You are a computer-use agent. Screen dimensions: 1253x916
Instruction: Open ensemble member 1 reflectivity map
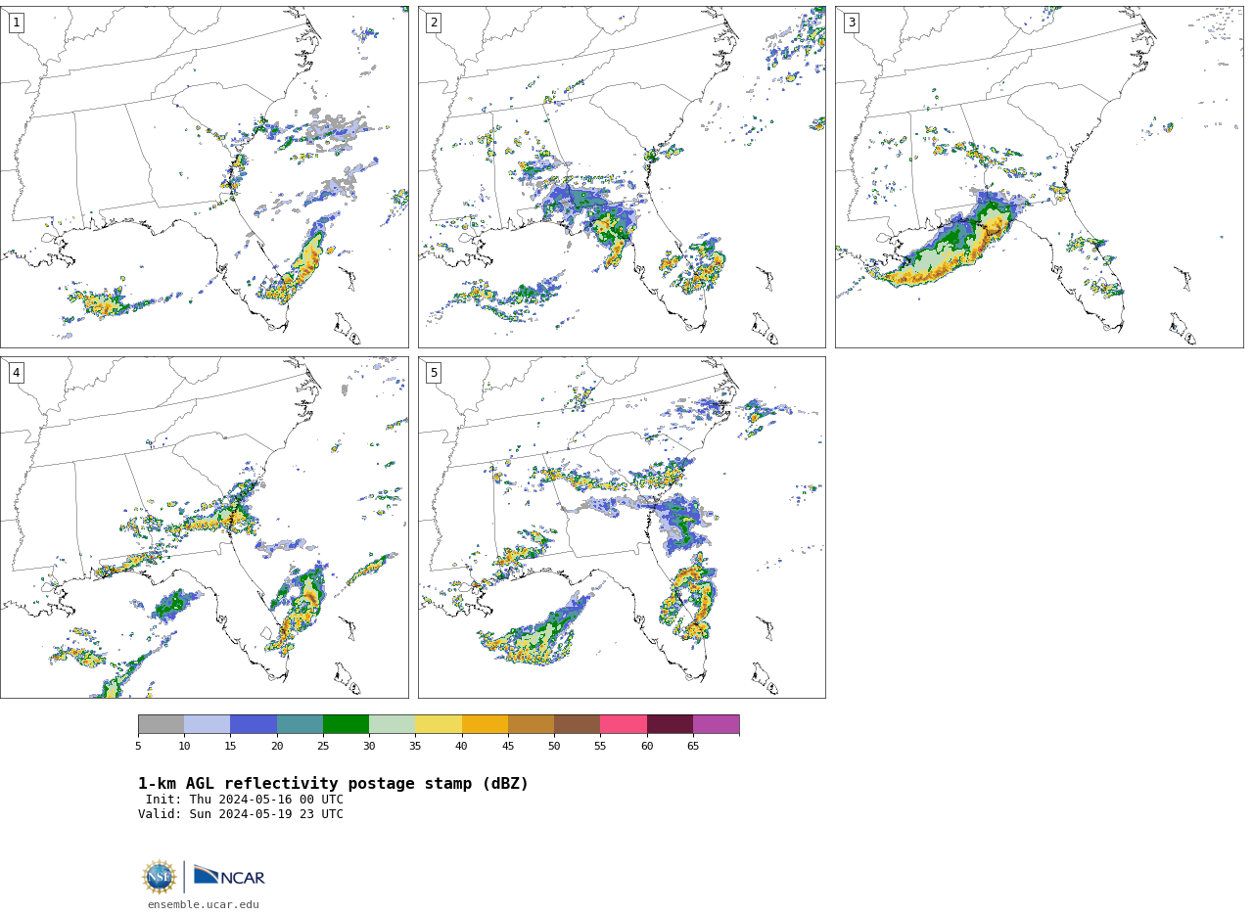pos(205,177)
